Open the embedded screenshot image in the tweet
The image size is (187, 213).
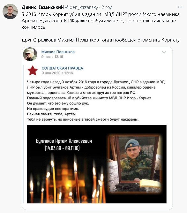97,128
